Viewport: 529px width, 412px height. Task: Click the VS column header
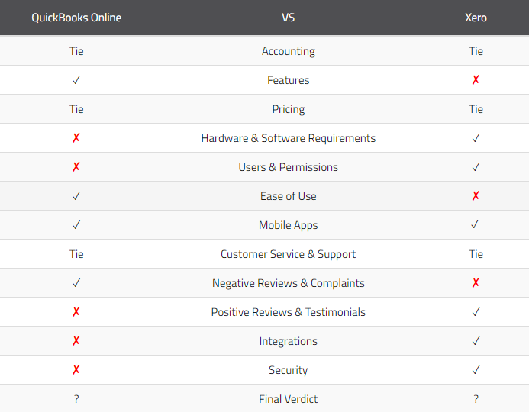(x=288, y=18)
